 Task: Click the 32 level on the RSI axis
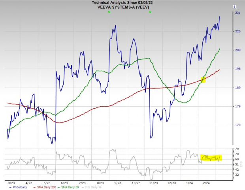[237, 174]
